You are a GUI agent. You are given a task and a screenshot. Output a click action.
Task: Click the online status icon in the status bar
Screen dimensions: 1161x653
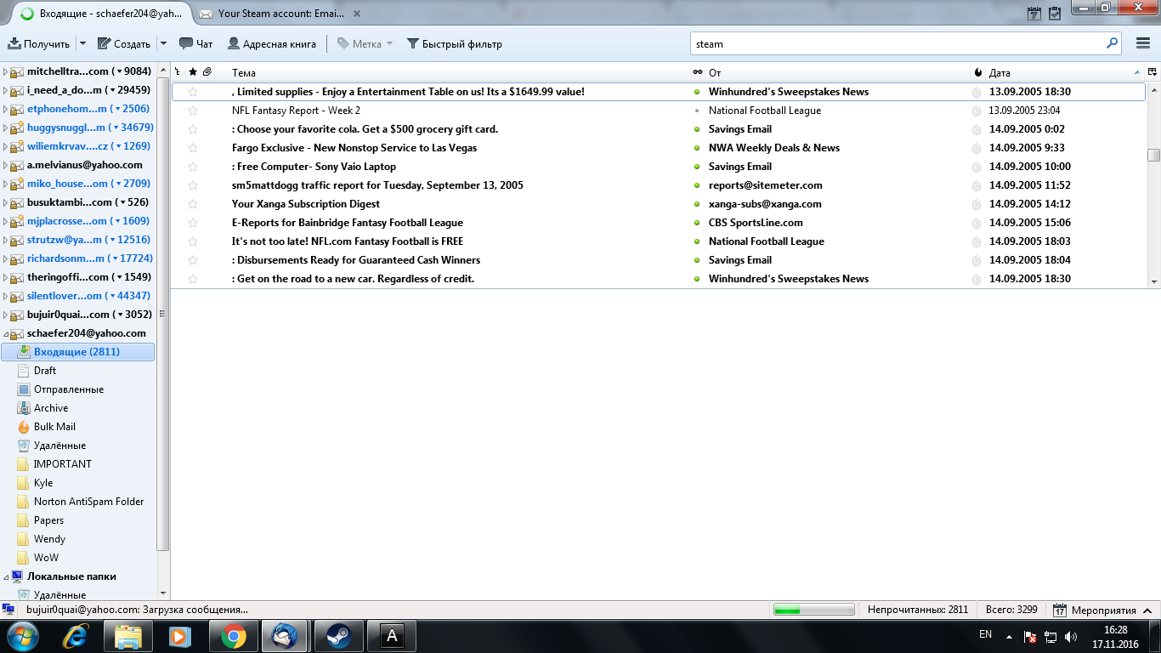point(8,610)
